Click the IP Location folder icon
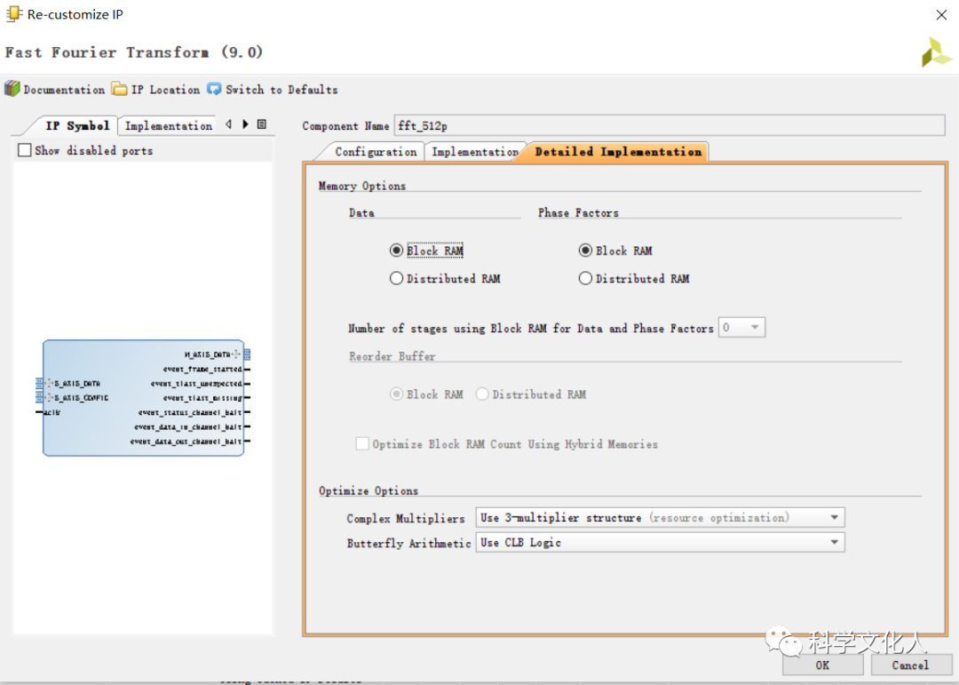The width and height of the screenshot is (959, 685). point(120,89)
